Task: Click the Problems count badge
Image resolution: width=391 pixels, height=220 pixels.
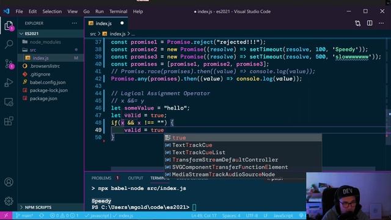Action: [117, 178]
